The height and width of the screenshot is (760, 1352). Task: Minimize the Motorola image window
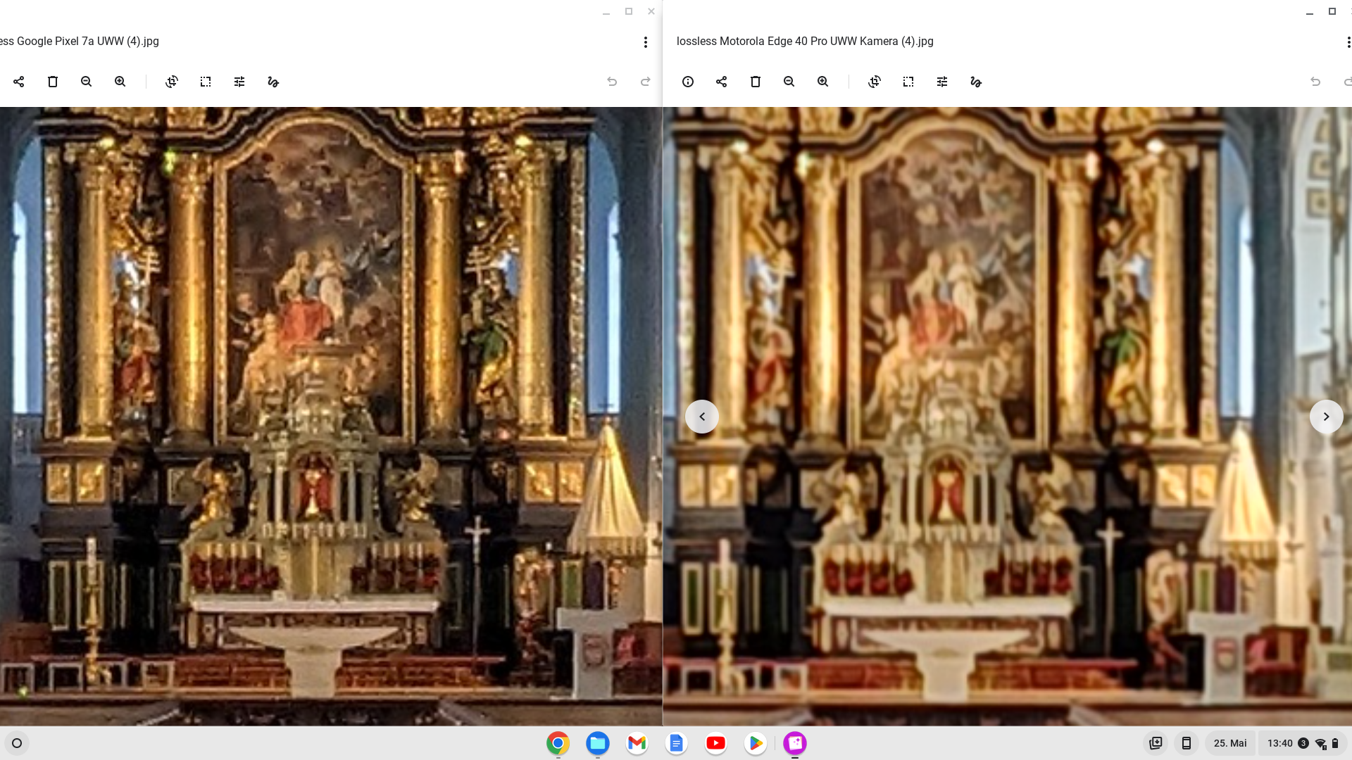pos(1310,12)
